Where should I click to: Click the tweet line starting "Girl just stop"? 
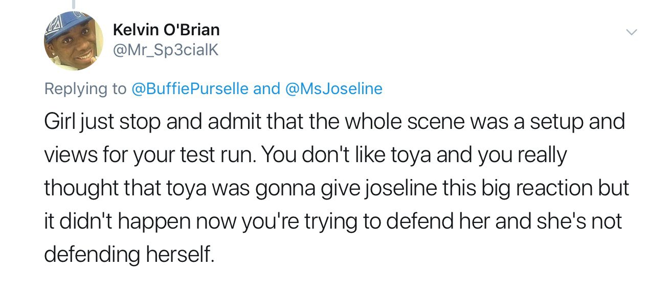(334, 123)
